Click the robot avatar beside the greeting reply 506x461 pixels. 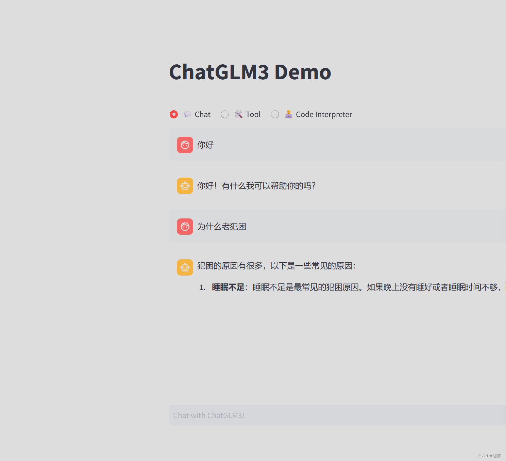tap(185, 186)
